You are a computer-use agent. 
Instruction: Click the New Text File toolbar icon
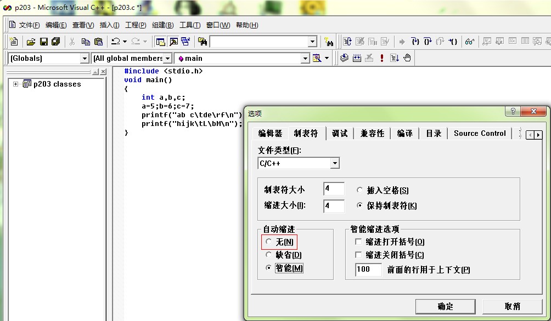pos(14,42)
